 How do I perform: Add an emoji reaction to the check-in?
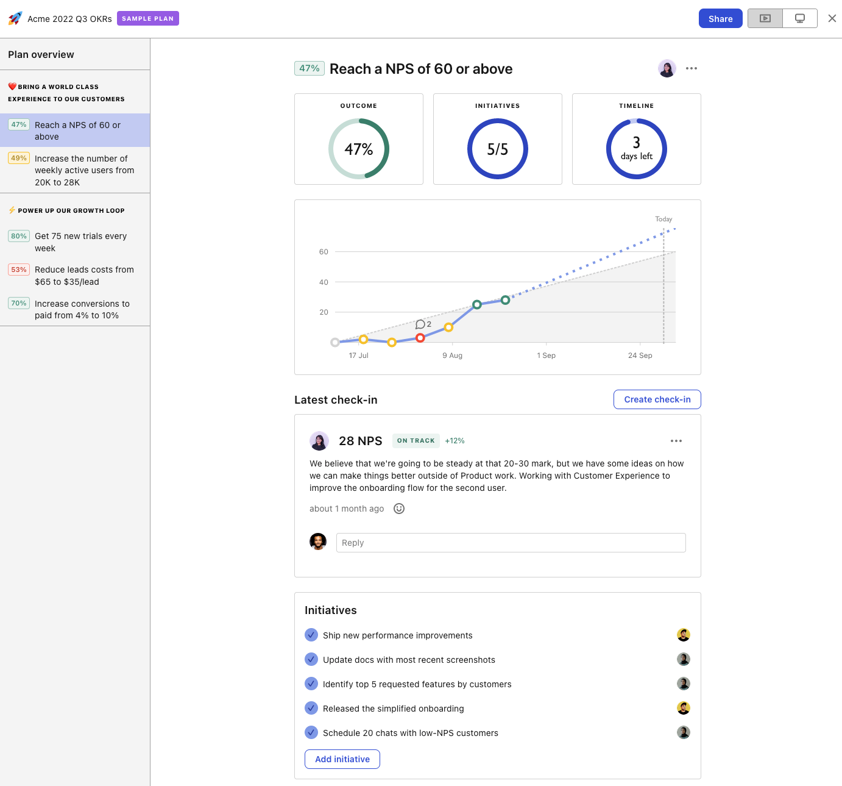tap(399, 509)
